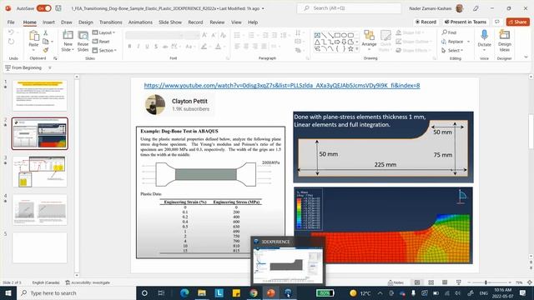This screenshot has width=534, height=300.
Task: Open the Review tab
Action: [217, 22]
